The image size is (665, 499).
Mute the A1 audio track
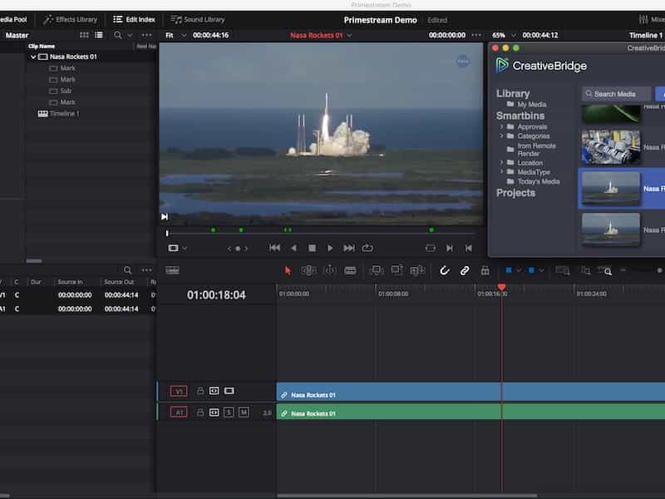point(244,413)
